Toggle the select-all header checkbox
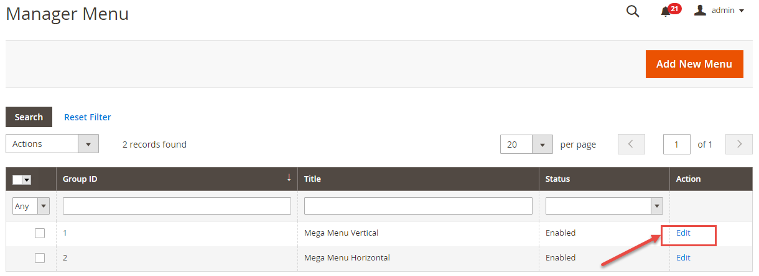The width and height of the screenshot is (759, 276). coord(18,179)
